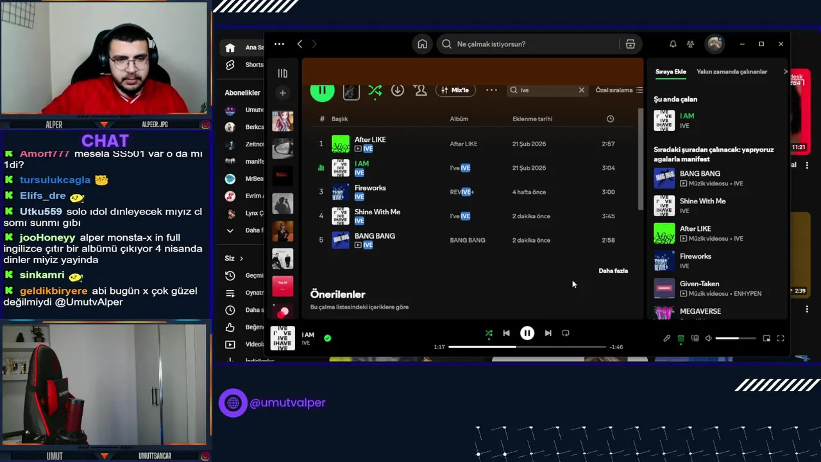821x462 pixels.
Task: Open the 'REVIVE+' album link
Action: pos(462,192)
